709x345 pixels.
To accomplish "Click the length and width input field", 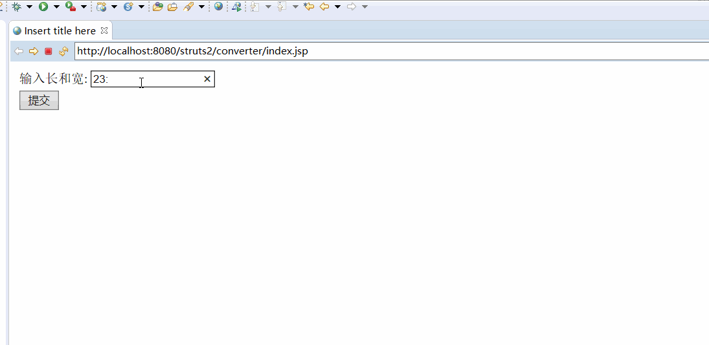I will pyautogui.click(x=153, y=79).
